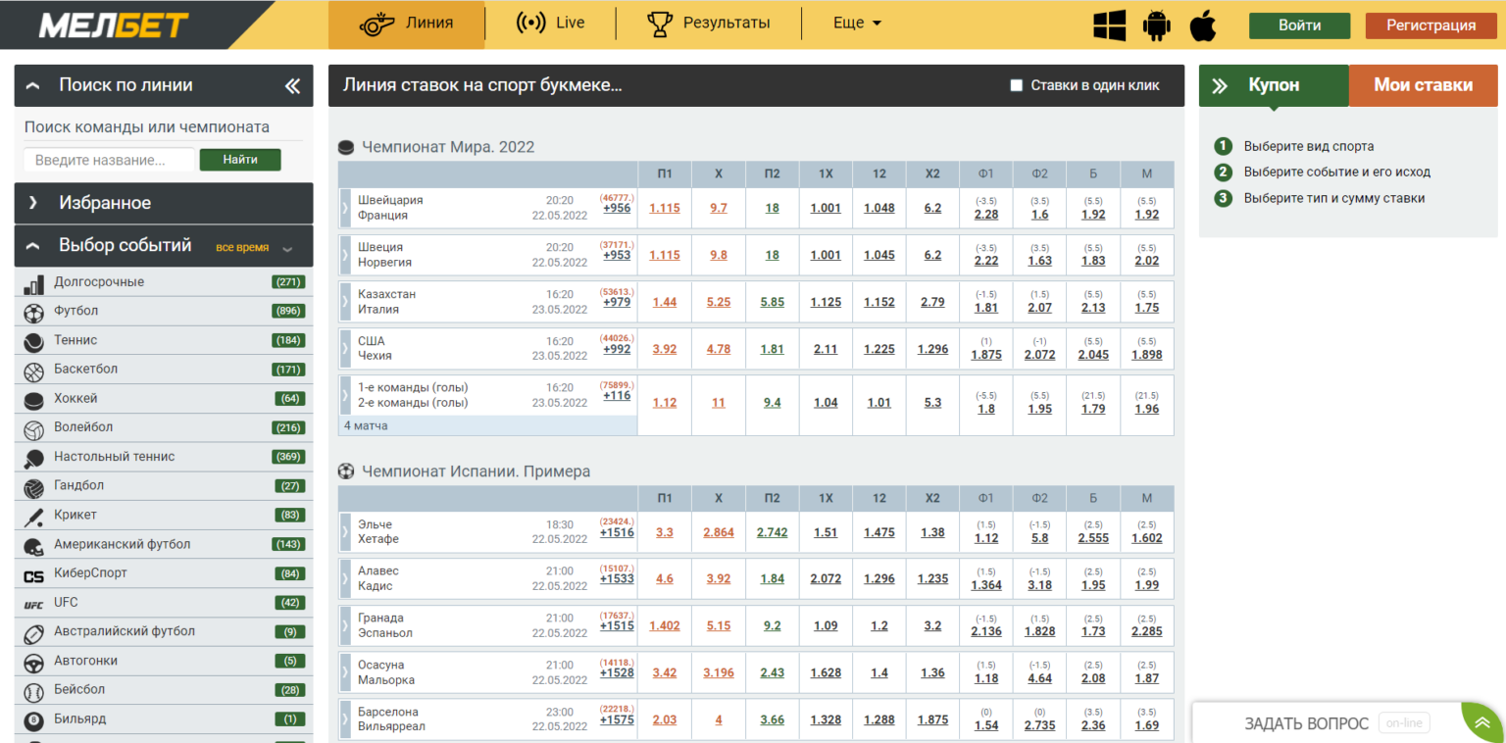The height and width of the screenshot is (743, 1506).
Task: Select П1 odds 2.03 for Барселона – Вильярреал
Action: click(665, 719)
